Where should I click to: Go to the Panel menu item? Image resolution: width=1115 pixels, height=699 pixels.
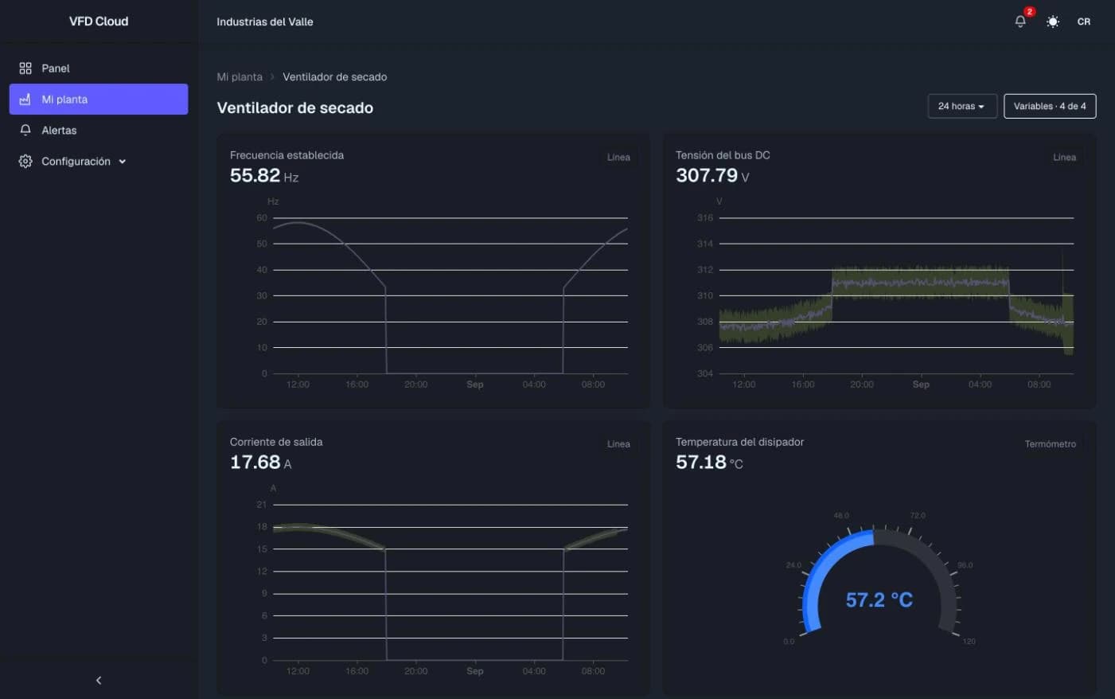click(x=99, y=68)
